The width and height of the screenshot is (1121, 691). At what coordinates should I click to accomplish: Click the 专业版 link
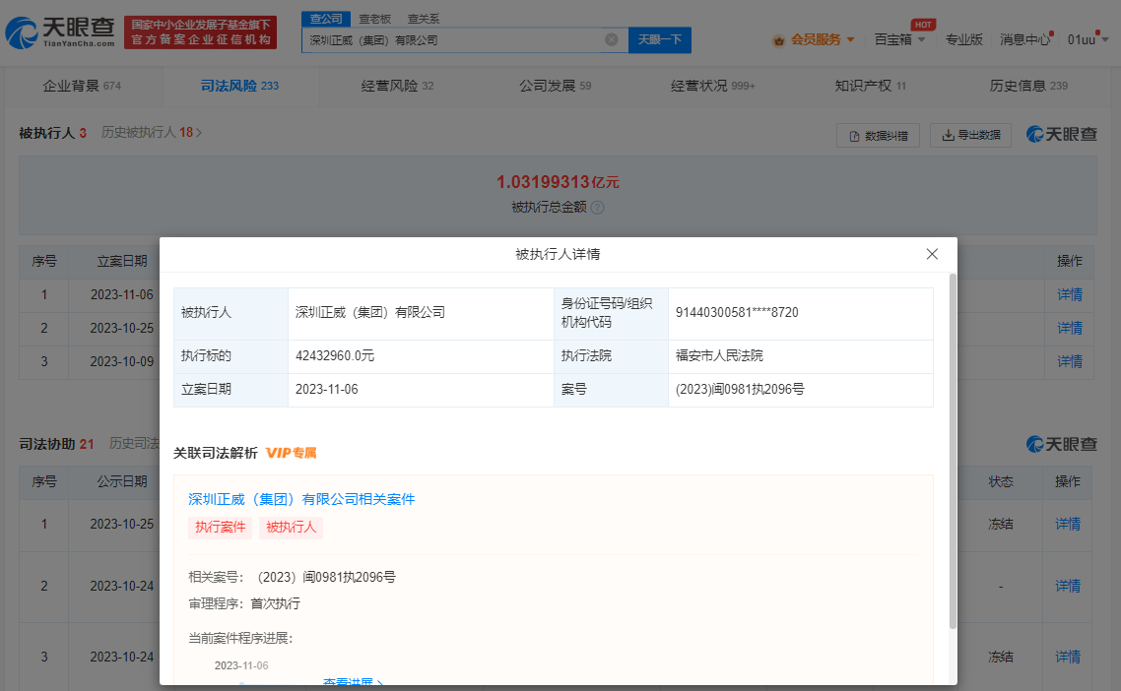[x=963, y=39]
